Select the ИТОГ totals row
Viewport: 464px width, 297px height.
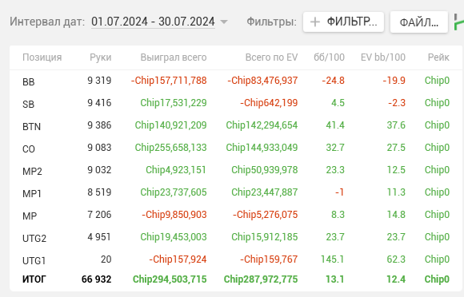click(236, 279)
